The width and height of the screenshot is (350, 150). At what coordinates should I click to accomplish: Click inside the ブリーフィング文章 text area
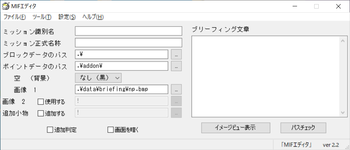[266, 76]
